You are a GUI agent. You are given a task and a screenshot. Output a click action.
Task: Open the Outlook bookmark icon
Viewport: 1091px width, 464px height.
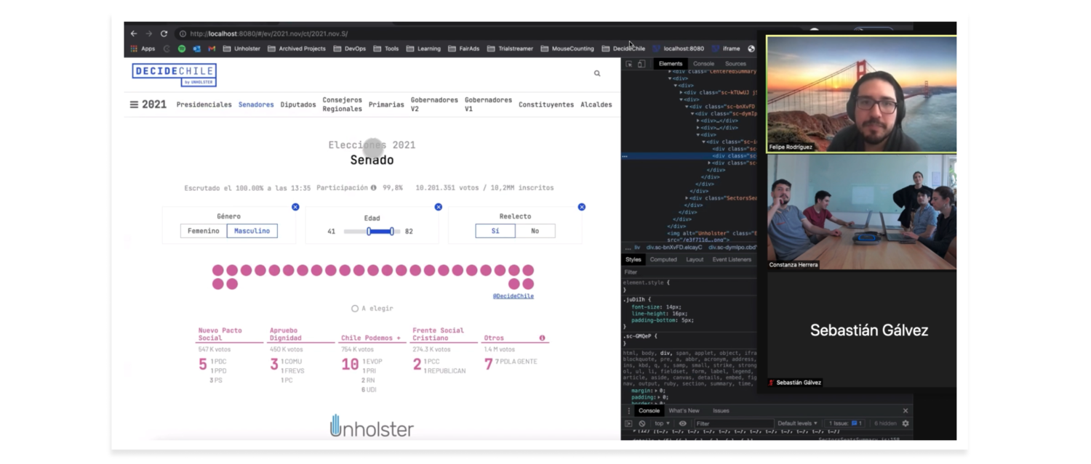pos(196,49)
